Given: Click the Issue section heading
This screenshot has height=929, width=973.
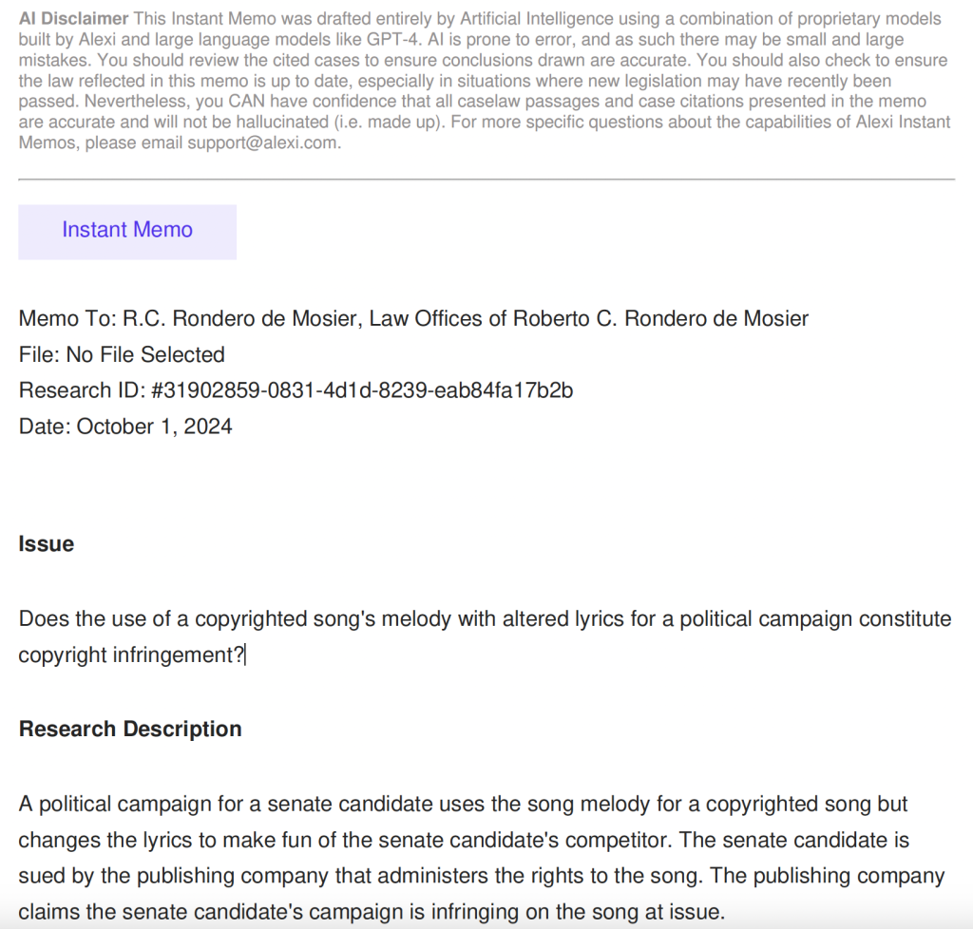Looking at the screenshot, I should [x=47, y=544].
